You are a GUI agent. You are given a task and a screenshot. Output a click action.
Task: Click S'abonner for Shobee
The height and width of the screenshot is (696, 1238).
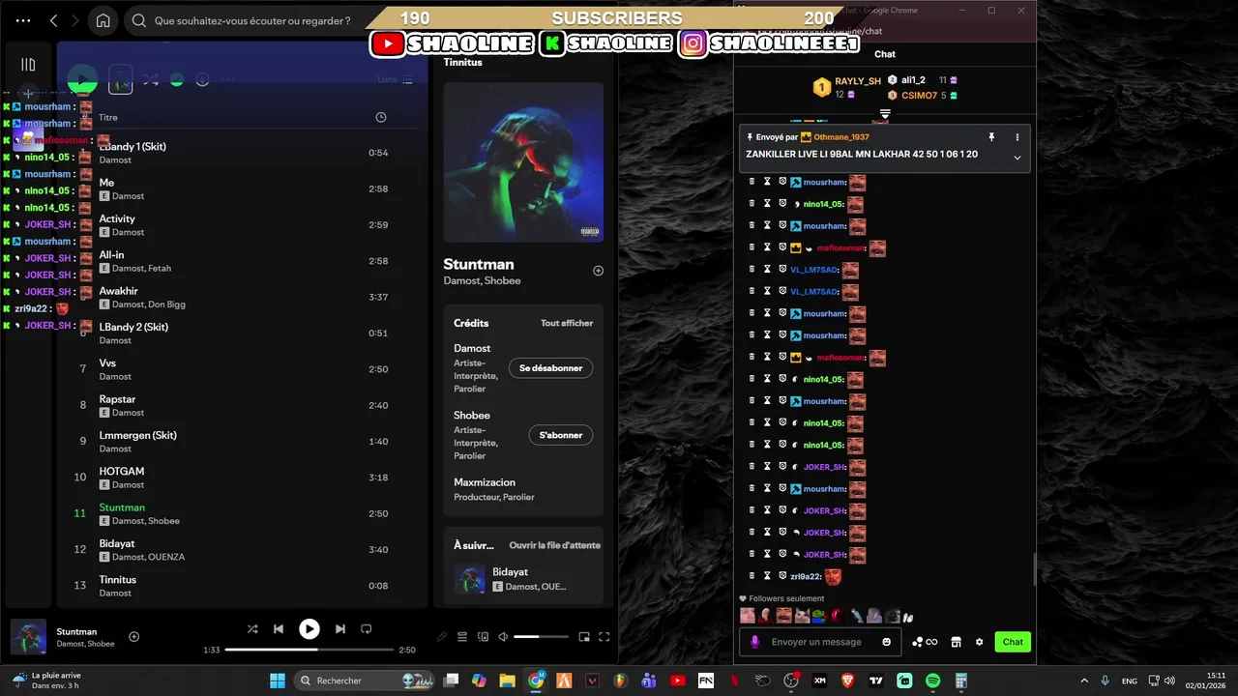[x=560, y=435]
